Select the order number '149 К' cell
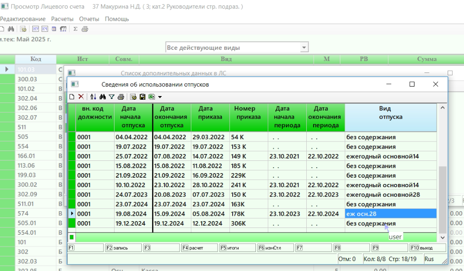The width and height of the screenshot is (464, 271). [249, 156]
